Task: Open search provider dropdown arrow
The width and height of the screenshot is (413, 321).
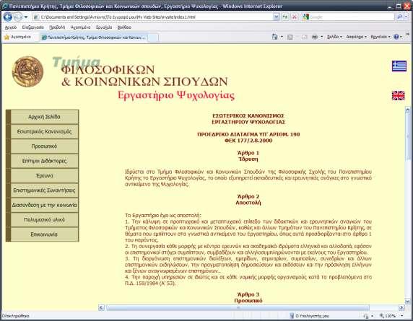Action: click(407, 17)
